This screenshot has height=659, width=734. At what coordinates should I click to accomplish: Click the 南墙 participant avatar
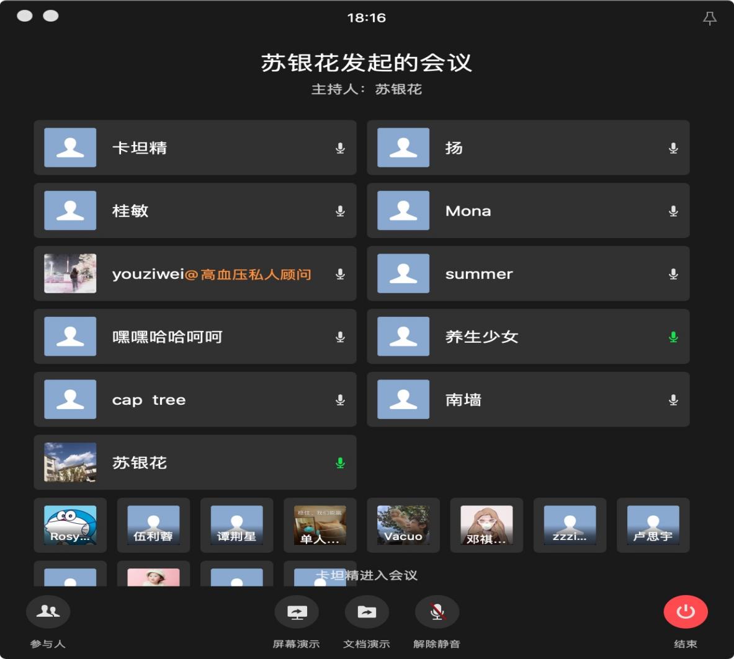pyautogui.click(x=403, y=400)
